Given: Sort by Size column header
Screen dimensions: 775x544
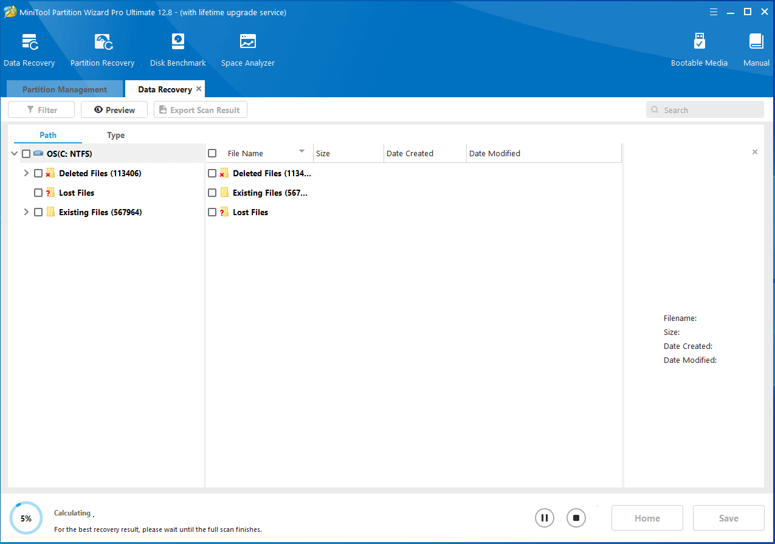Looking at the screenshot, I should coord(349,153).
